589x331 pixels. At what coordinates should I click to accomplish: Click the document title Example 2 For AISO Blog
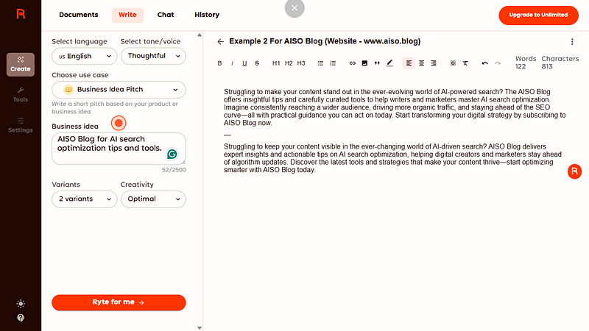(x=325, y=41)
